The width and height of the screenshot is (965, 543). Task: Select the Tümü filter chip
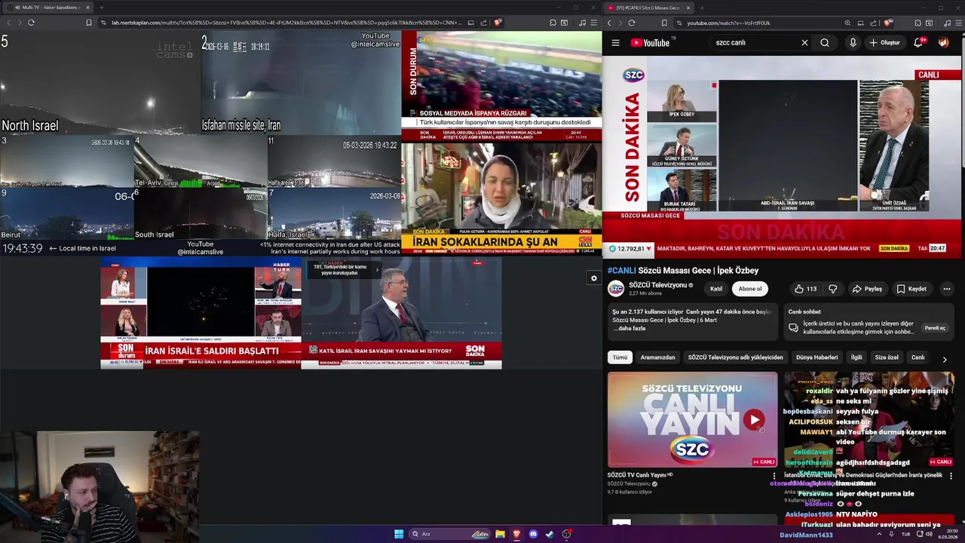click(x=620, y=357)
